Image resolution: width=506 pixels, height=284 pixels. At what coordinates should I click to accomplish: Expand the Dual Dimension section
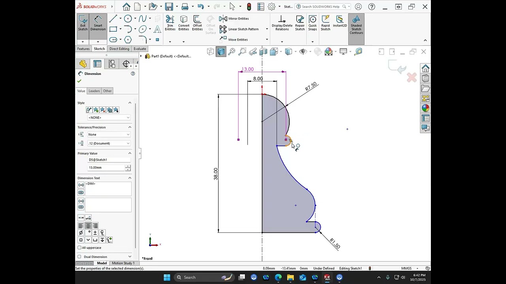[130, 257]
